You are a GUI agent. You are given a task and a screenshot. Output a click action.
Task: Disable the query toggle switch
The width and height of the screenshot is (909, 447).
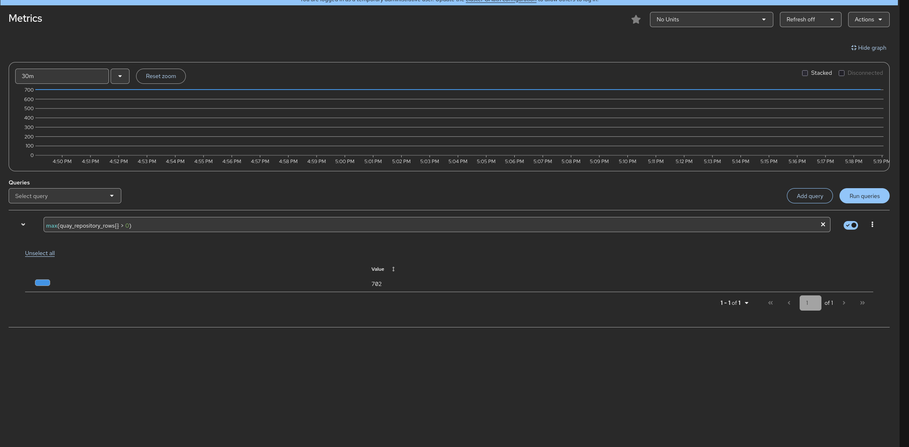[x=850, y=225]
